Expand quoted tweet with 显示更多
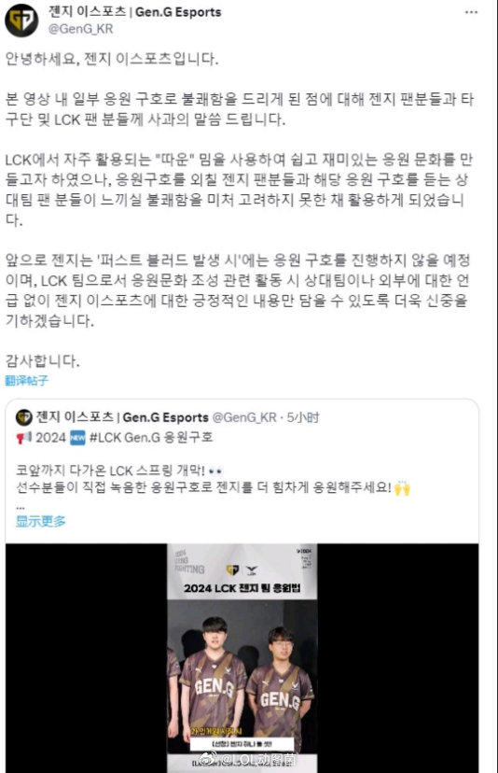This screenshot has width=498, height=773. pyautogui.click(x=40, y=521)
